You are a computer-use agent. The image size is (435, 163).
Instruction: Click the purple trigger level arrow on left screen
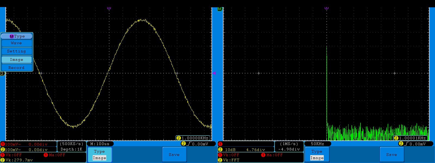click(x=214, y=73)
